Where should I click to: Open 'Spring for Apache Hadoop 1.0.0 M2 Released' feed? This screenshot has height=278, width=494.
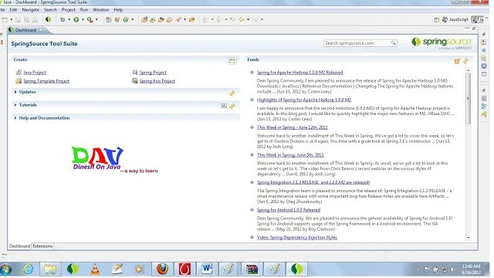coord(300,73)
